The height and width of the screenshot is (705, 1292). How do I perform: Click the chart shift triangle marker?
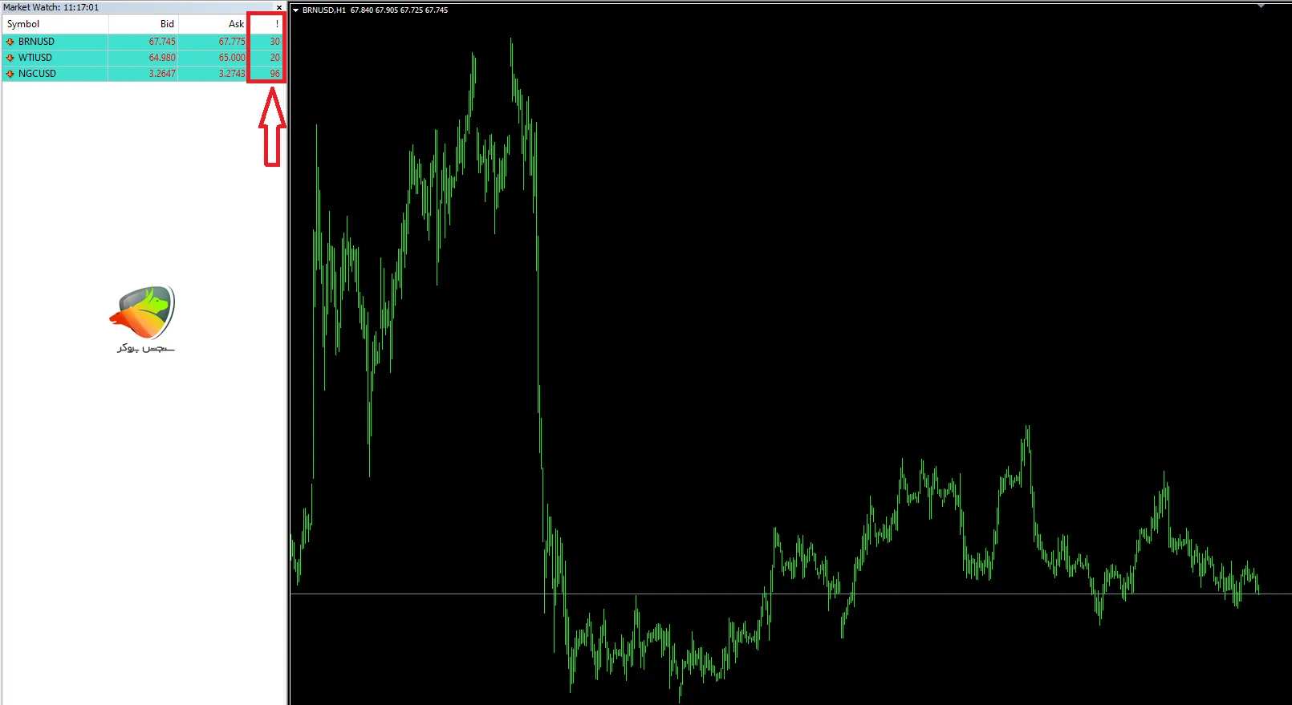(x=1261, y=6)
